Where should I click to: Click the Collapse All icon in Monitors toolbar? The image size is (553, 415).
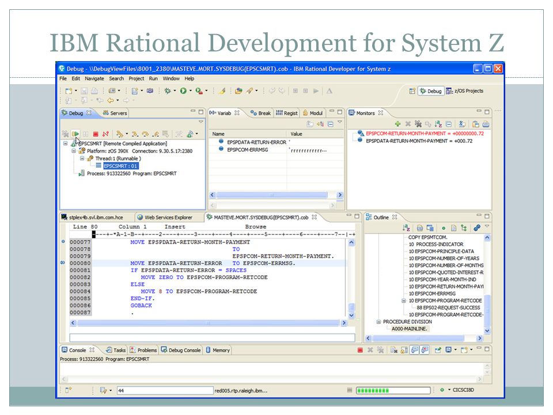[x=449, y=124]
